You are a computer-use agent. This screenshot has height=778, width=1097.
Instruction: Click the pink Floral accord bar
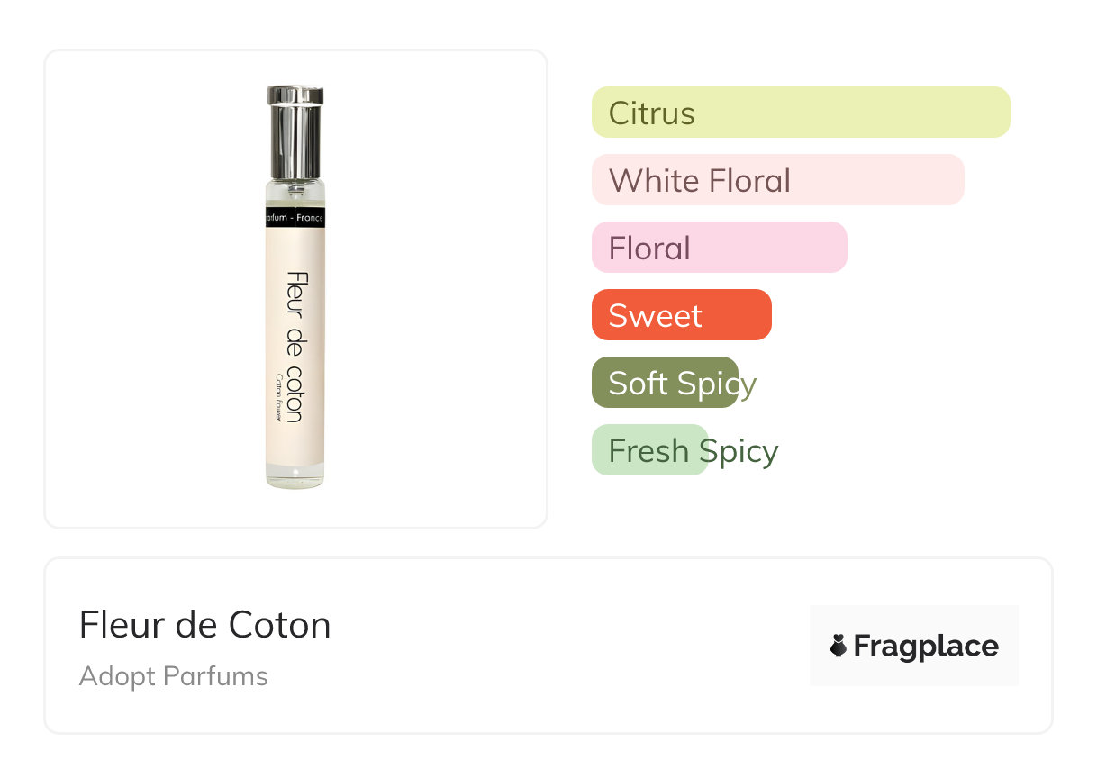coord(719,248)
